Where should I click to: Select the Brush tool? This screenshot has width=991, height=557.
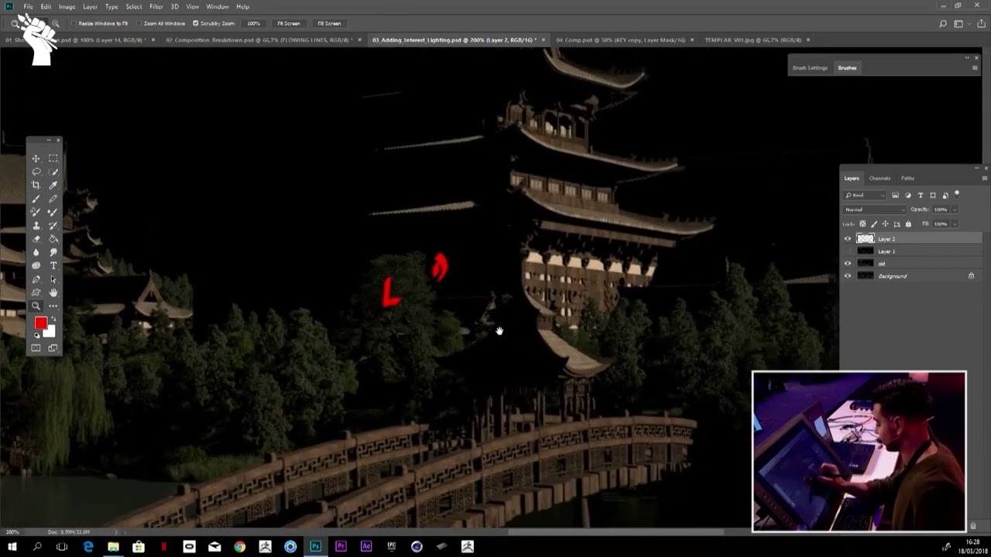[36, 199]
